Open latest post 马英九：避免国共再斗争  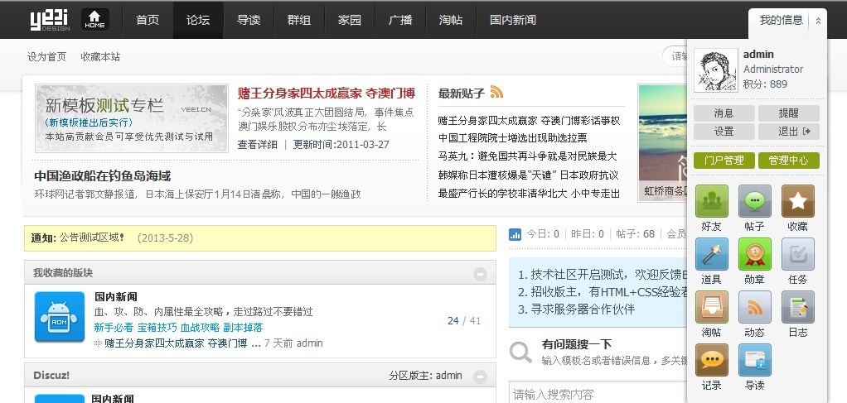[x=527, y=156]
